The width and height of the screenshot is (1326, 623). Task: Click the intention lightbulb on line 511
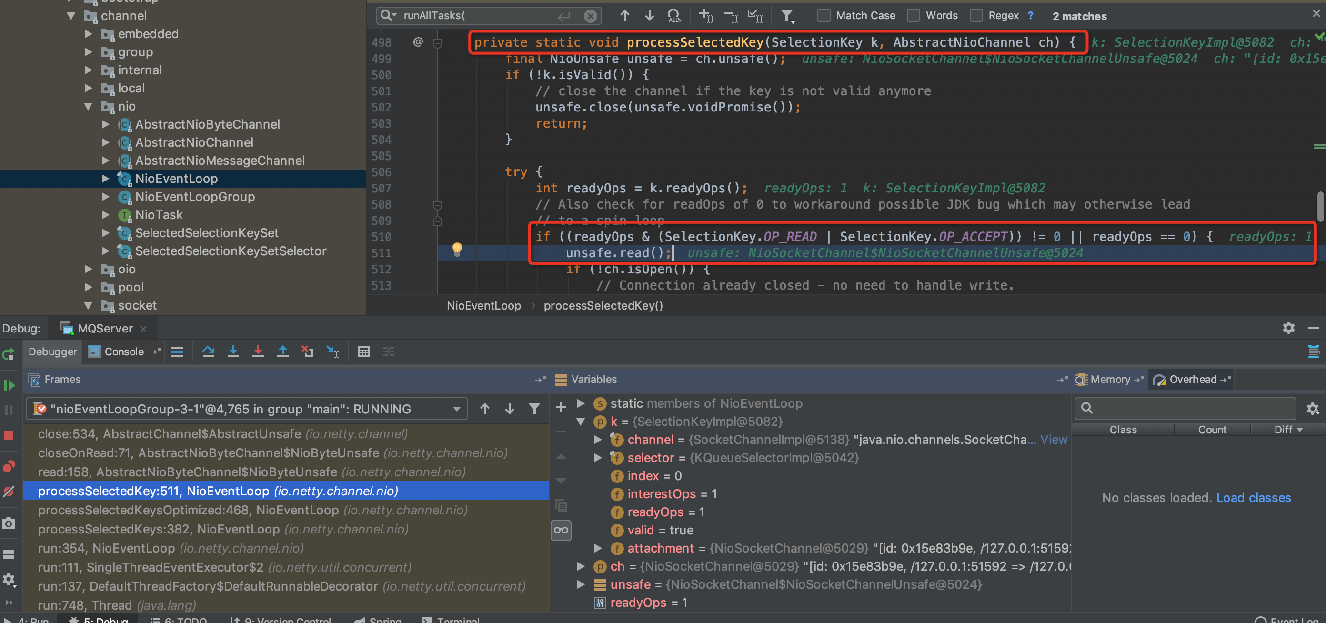coord(457,249)
